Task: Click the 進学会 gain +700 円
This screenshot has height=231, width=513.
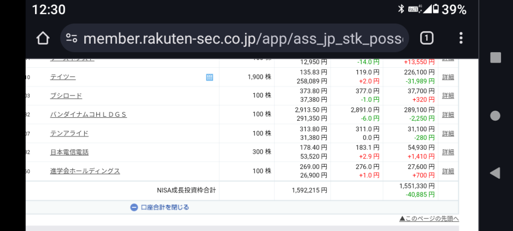Action: point(424,175)
